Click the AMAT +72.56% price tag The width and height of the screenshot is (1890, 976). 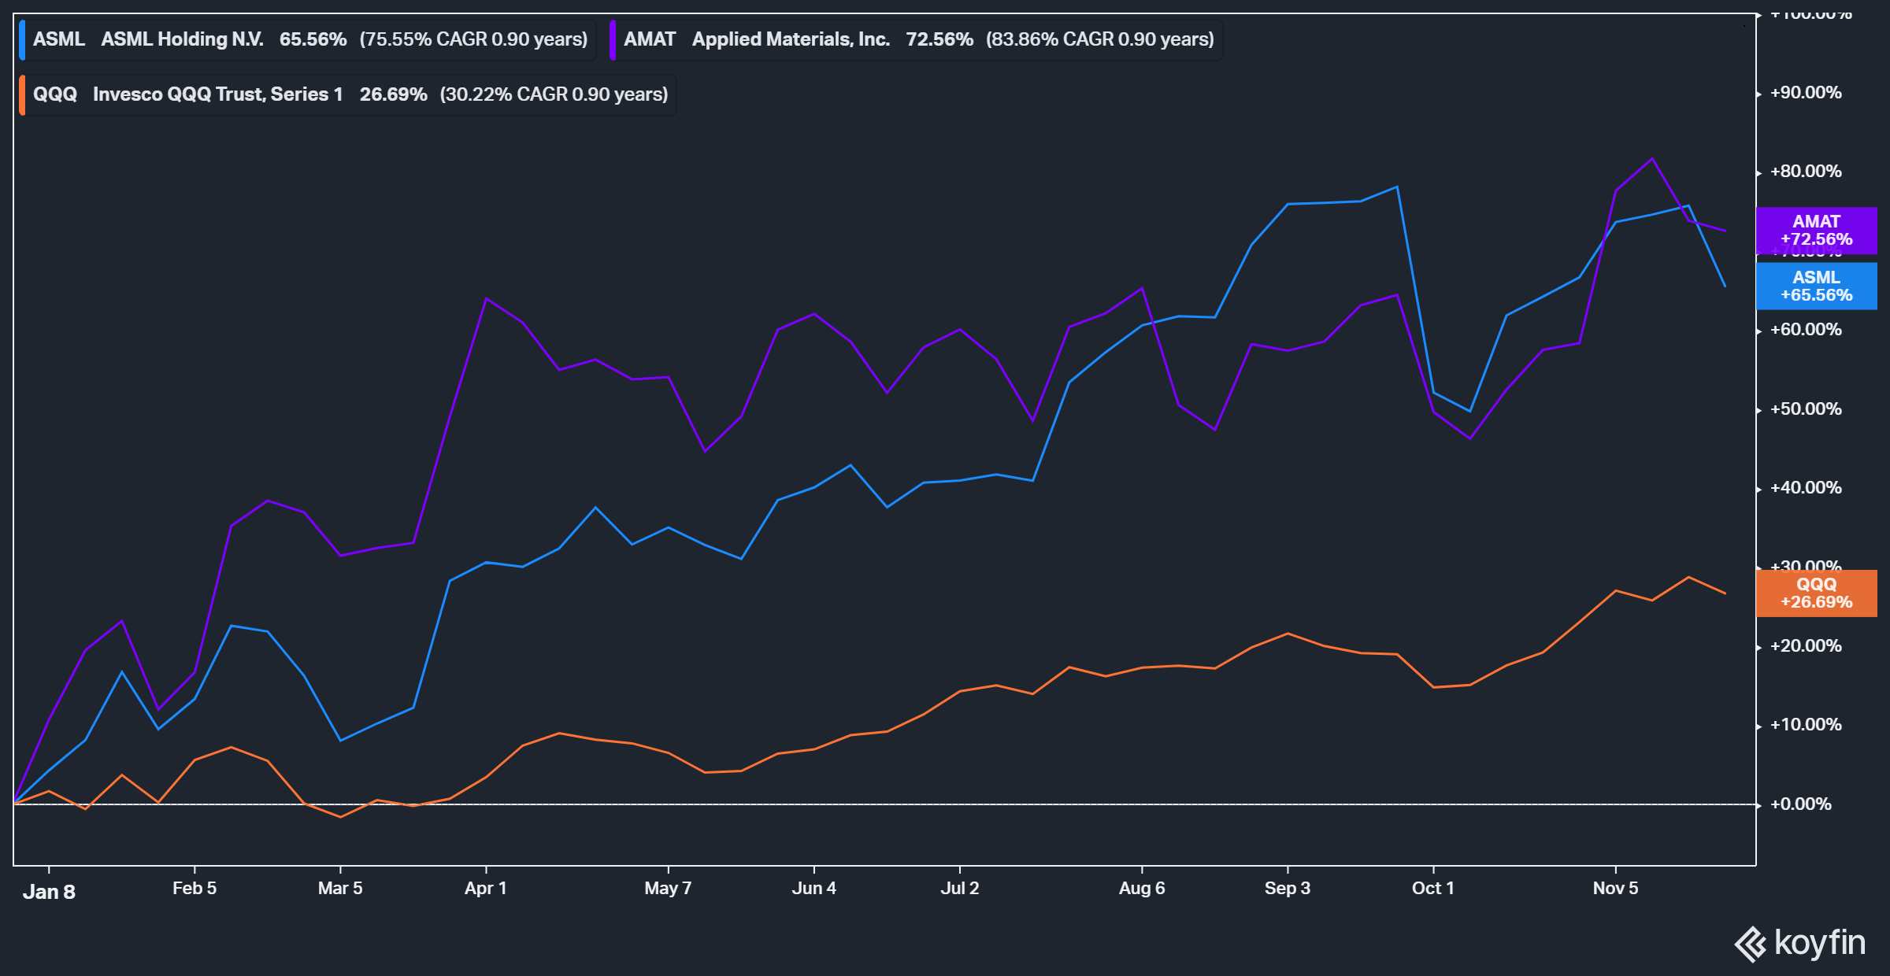1816,231
